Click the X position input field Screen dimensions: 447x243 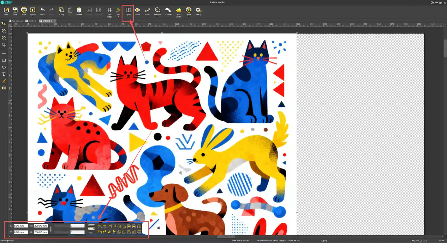coord(21,226)
